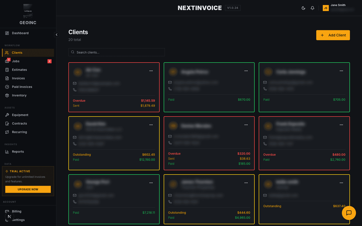362x226 pixels.
Task: Open options menu on $670.00 paid card
Action: (x=246, y=71)
